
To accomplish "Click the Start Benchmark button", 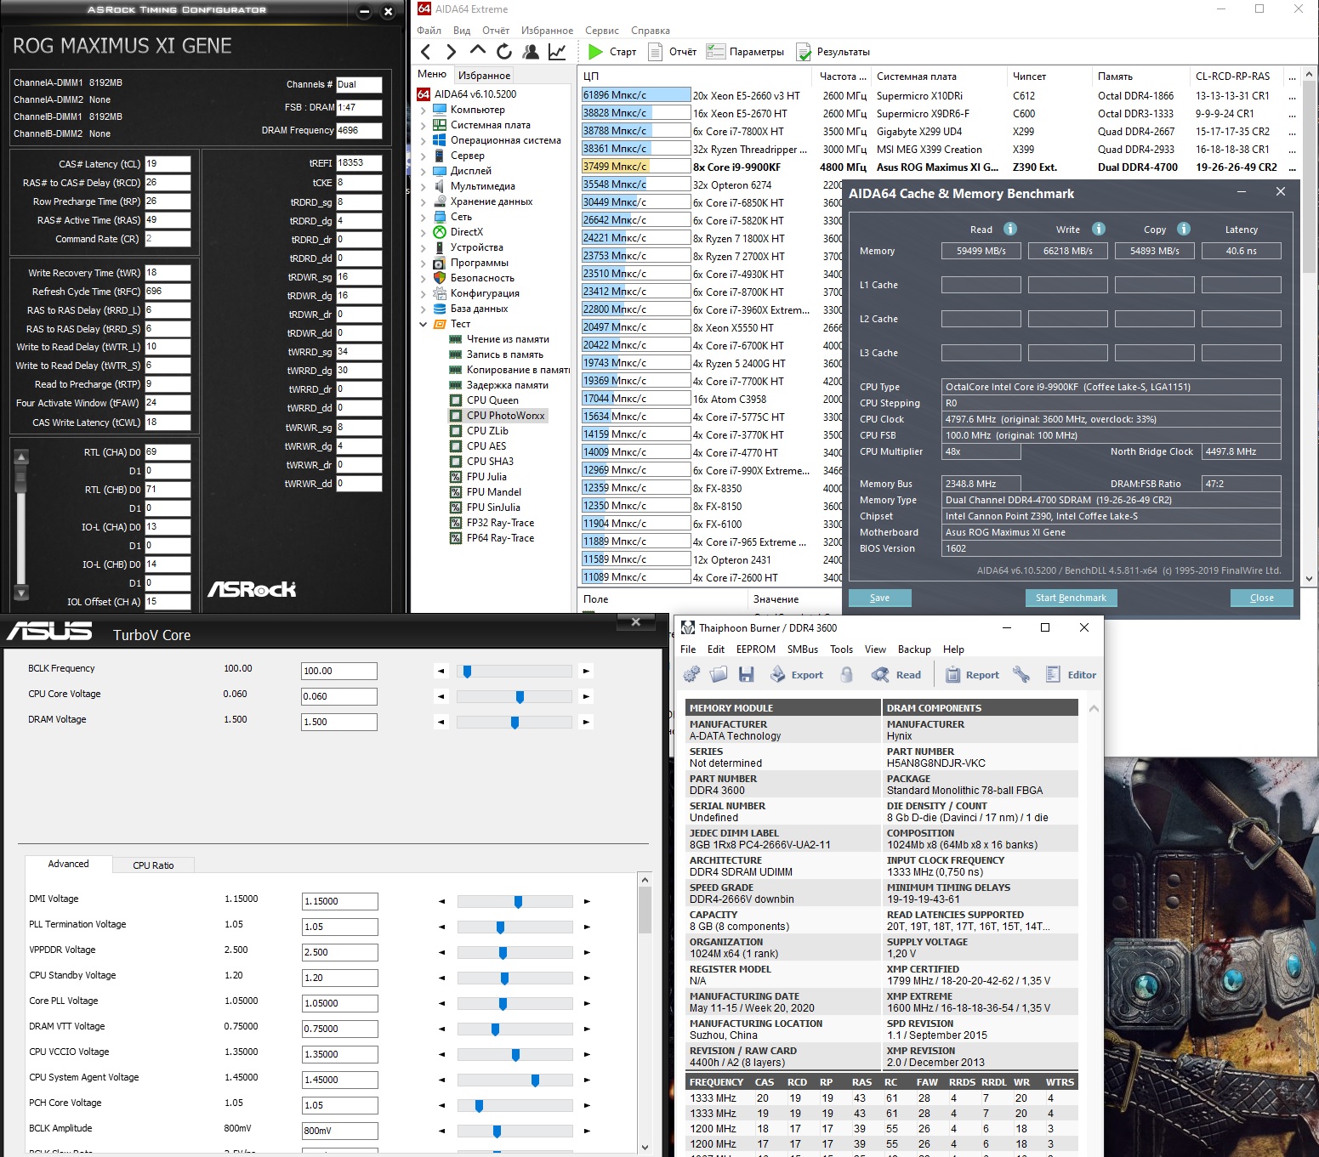I will (x=1071, y=598).
